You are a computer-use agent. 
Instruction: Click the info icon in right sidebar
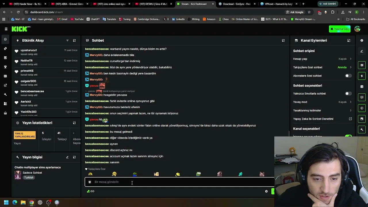click(362, 41)
